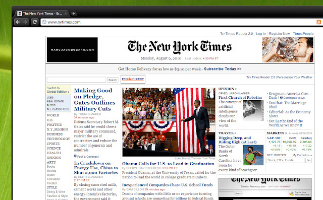Click the Stock, ETFs, Funds quote field

pyautogui.click(x=286, y=160)
